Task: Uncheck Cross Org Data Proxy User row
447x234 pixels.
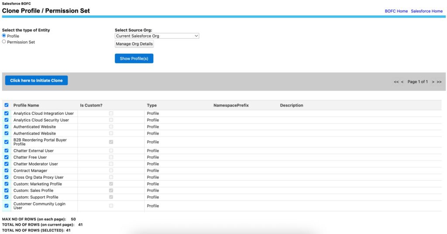Action: (7, 177)
